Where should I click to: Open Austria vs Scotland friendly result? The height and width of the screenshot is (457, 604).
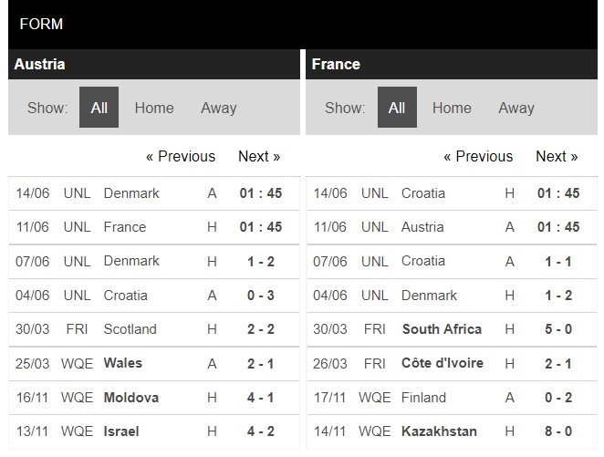(x=262, y=329)
